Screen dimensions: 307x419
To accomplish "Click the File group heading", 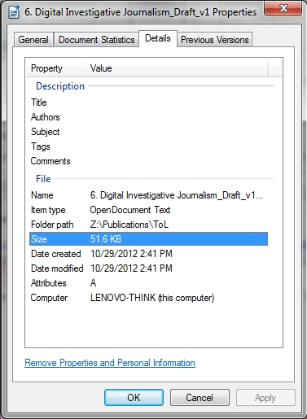I will click(43, 179).
